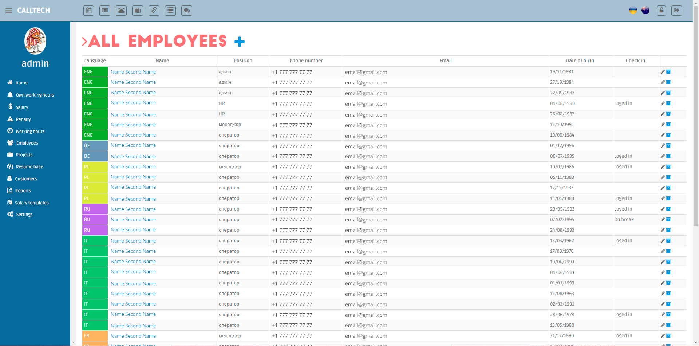Click the telephone icon in top toolbar

coord(121,11)
